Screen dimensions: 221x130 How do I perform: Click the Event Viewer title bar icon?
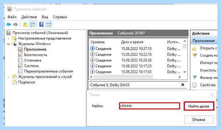point(9,9)
